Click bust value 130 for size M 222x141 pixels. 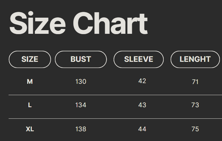81,82
